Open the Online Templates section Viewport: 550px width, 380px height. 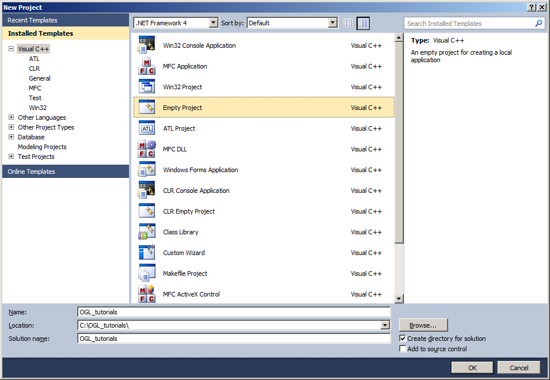coord(66,172)
